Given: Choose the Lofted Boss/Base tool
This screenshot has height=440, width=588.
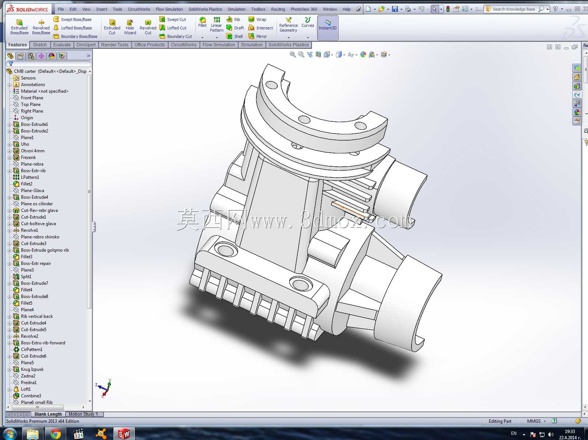Looking at the screenshot, I should [72, 28].
